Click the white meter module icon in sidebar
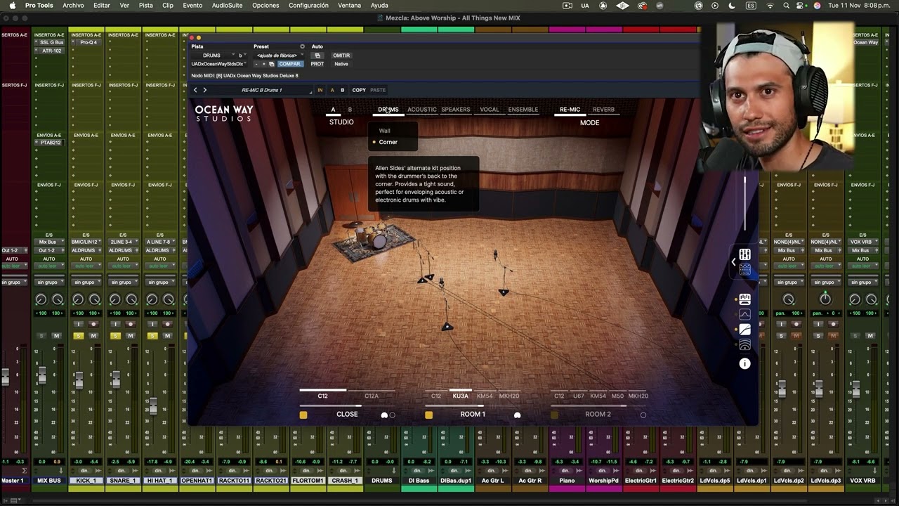The image size is (899, 506). tap(744, 299)
